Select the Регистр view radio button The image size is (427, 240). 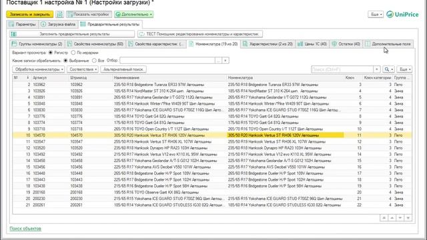51,53
